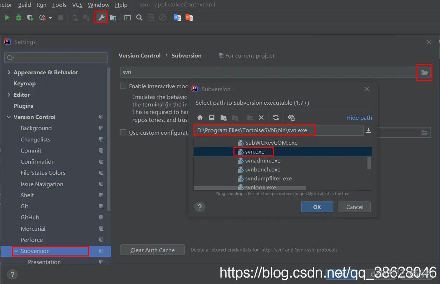Expand the Editor settings section
The image size is (440, 284).
coord(9,95)
